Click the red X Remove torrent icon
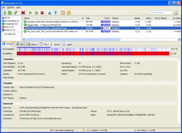Image resolution: width=182 pixels, height=133 pixels. pos(23,13)
